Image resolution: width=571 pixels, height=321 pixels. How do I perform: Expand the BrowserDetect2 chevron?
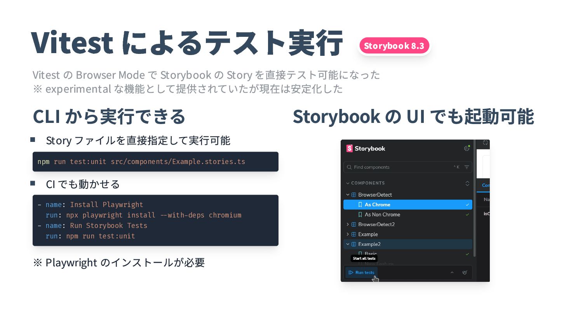[348, 224]
